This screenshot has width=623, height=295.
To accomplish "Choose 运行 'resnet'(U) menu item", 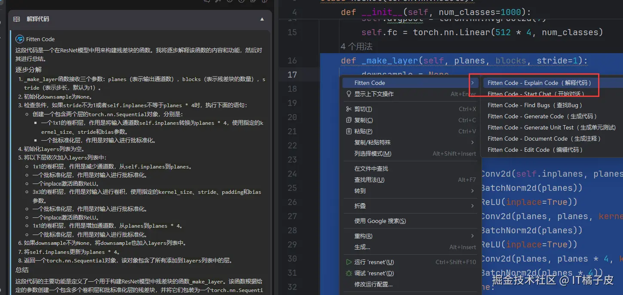I will (410, 262).
